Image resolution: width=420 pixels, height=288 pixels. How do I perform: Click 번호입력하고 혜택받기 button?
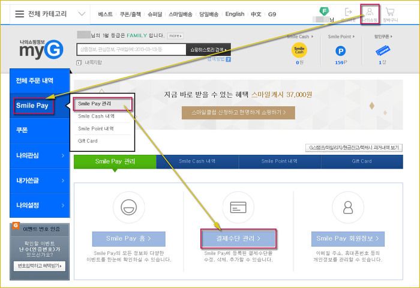[x=40, y=266]
